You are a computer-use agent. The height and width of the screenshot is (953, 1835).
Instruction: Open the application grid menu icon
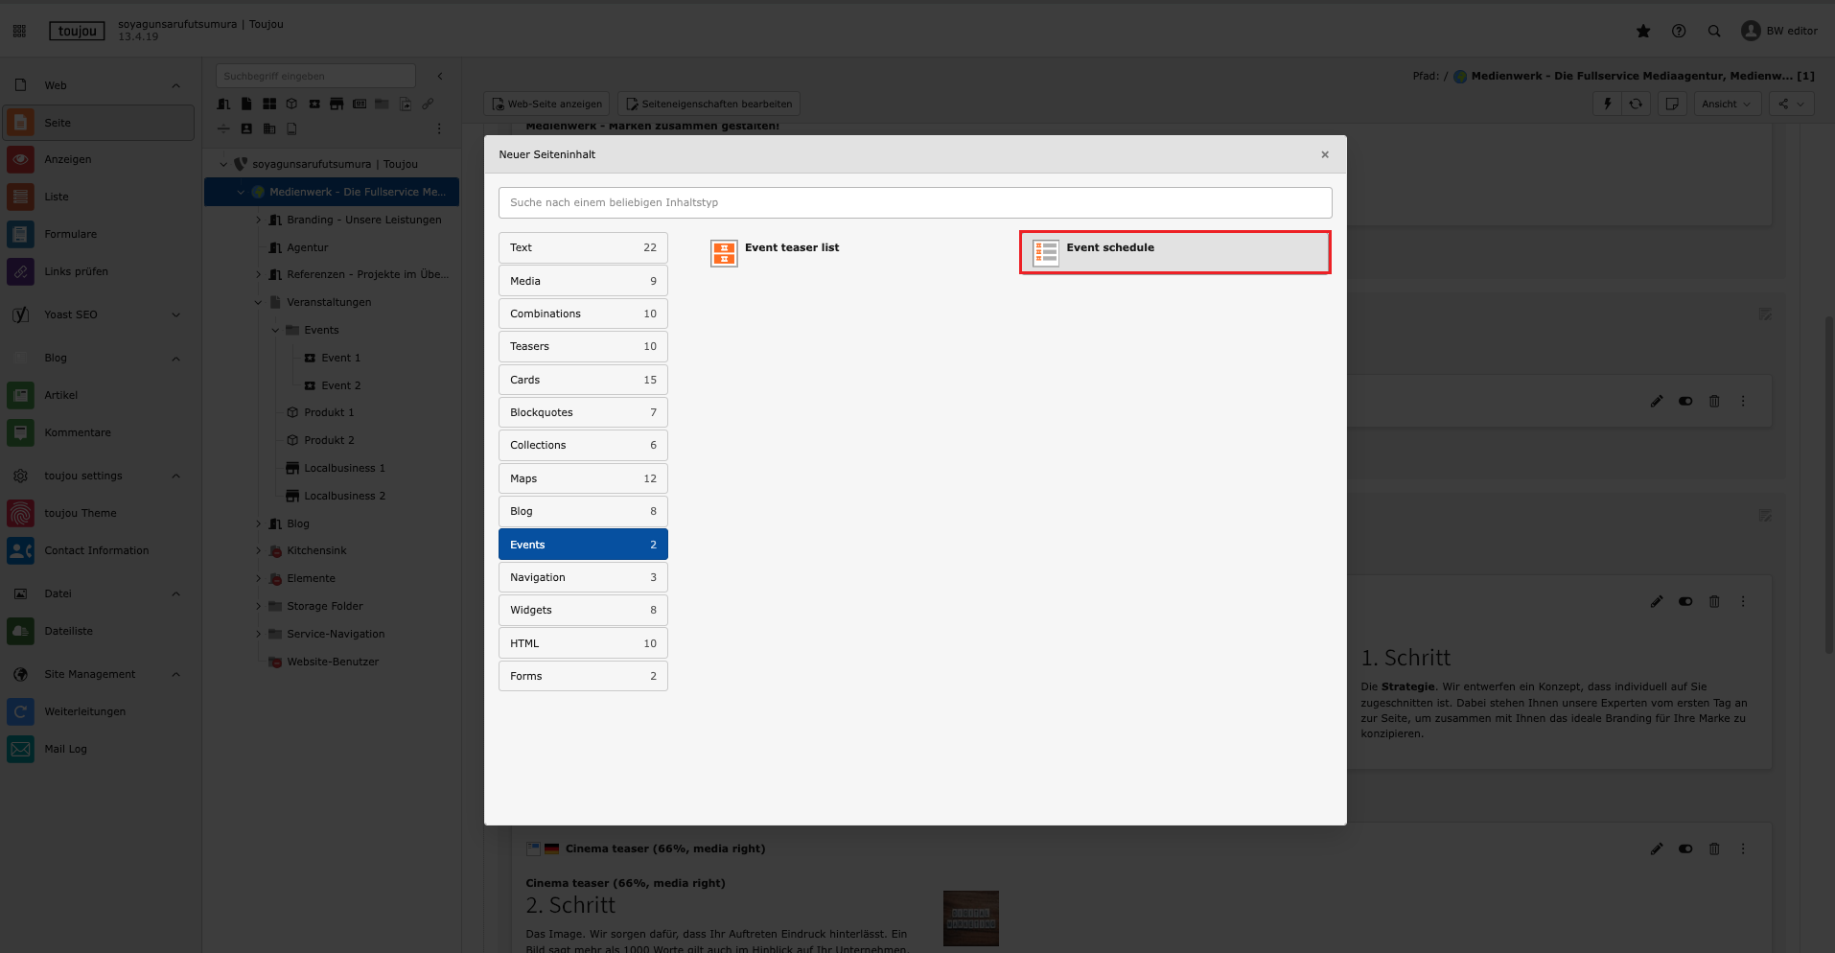(x=19, y=31)
